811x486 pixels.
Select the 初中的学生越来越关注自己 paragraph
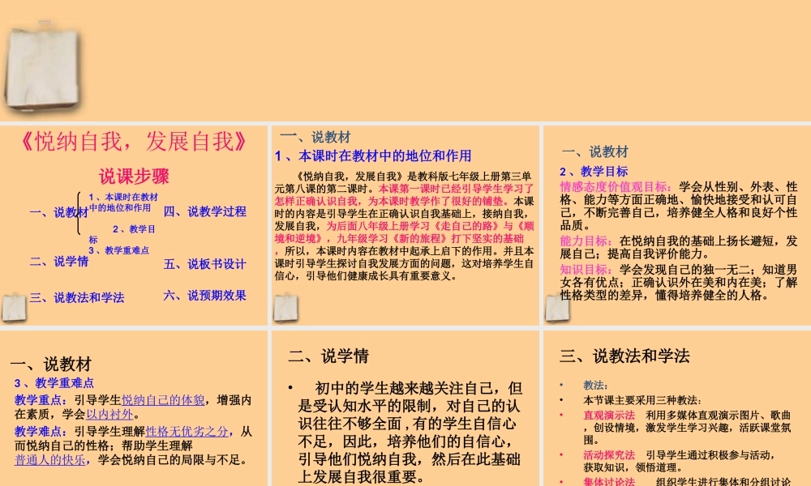click(x=410, y=433)
